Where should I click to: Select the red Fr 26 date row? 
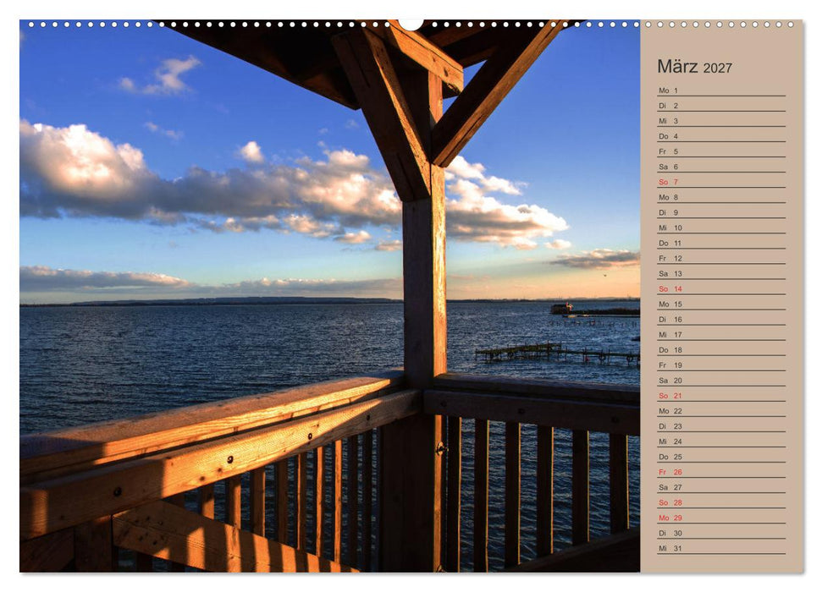721,472
